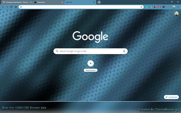
Task: Click the Search Google or type a URL box
Action: [90, 51]
